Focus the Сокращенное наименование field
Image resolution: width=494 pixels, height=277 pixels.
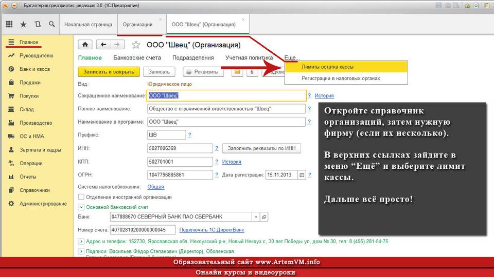pyautogui.click(x=226, y=95)
